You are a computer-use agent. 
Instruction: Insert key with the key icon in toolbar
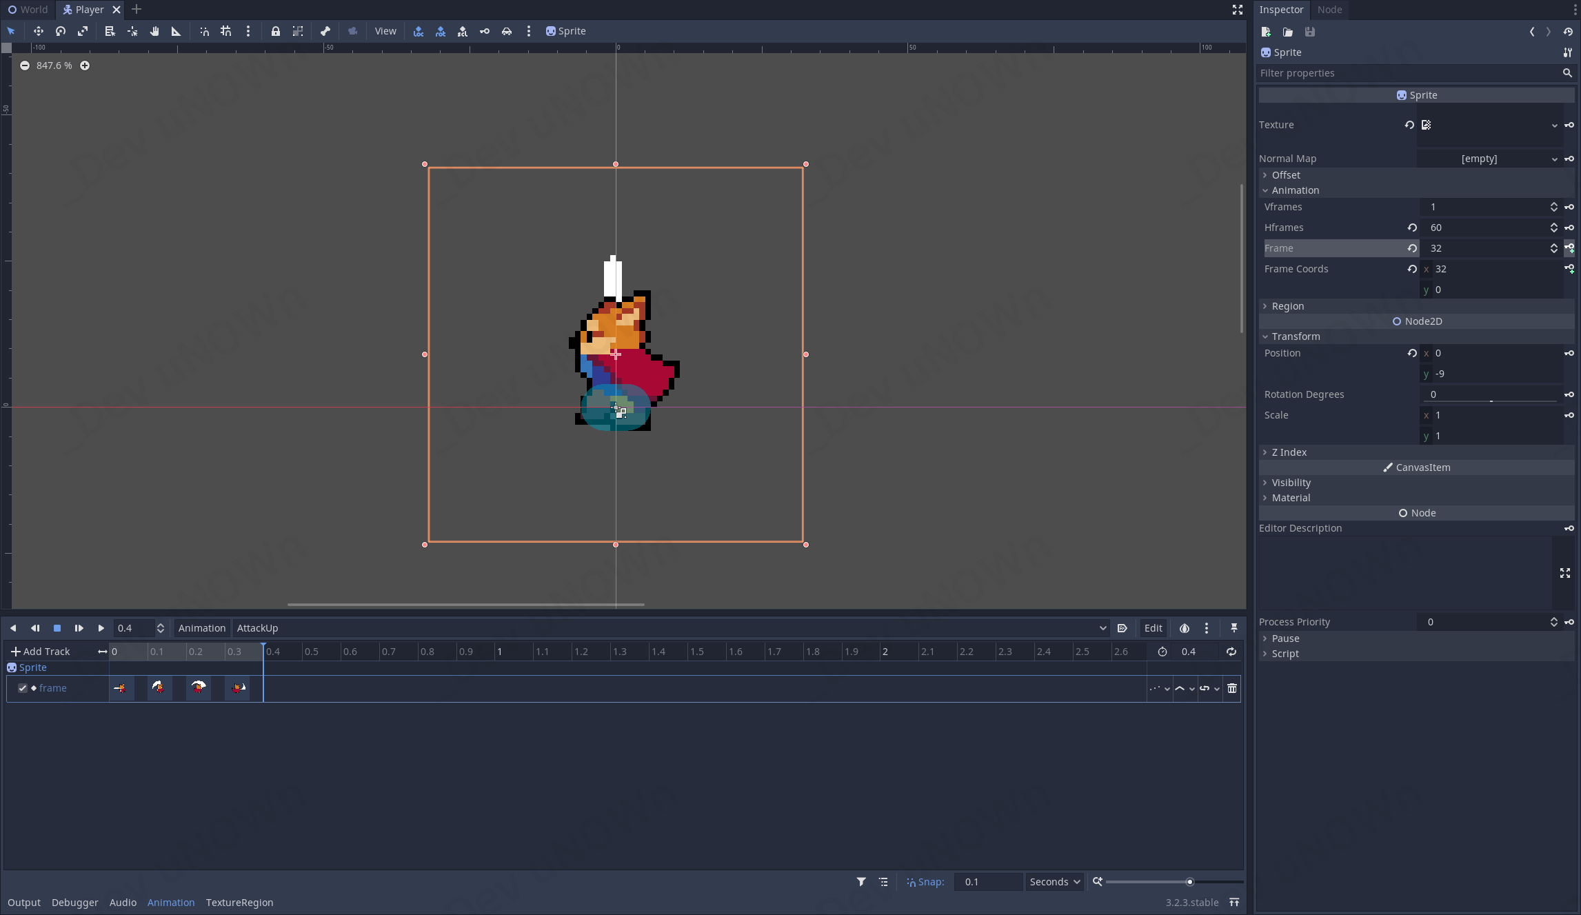(485, 31)
